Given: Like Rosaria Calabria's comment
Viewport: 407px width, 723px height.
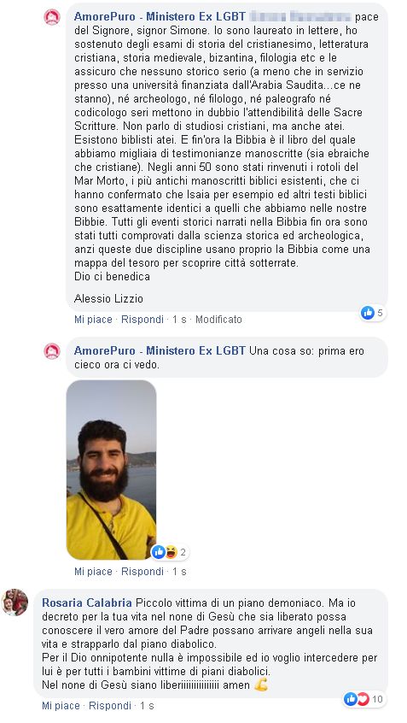Looking at the screenshot, I should pos(61,705).
